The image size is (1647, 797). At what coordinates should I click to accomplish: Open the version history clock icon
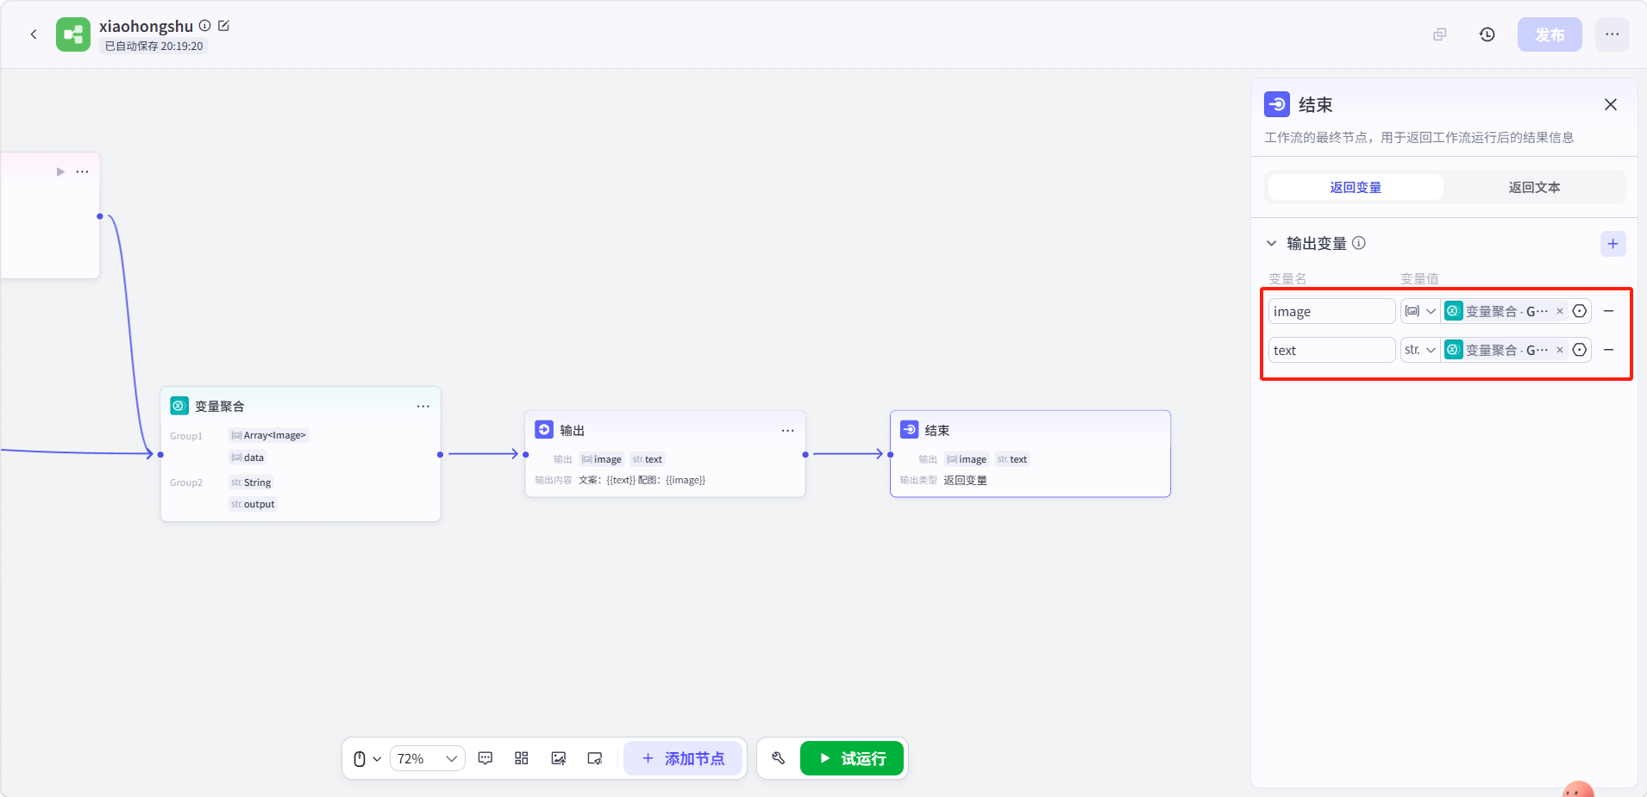click(1487, 34)
